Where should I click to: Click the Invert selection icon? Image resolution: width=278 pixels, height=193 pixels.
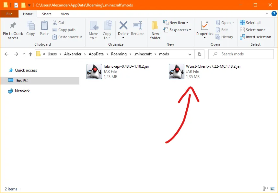click(242, 37)
